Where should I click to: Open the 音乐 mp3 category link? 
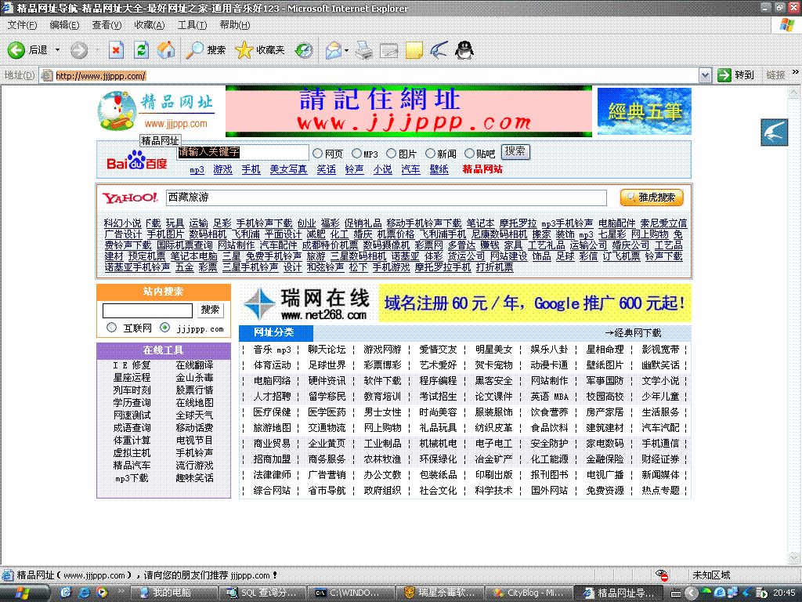[x=272, y=350]
